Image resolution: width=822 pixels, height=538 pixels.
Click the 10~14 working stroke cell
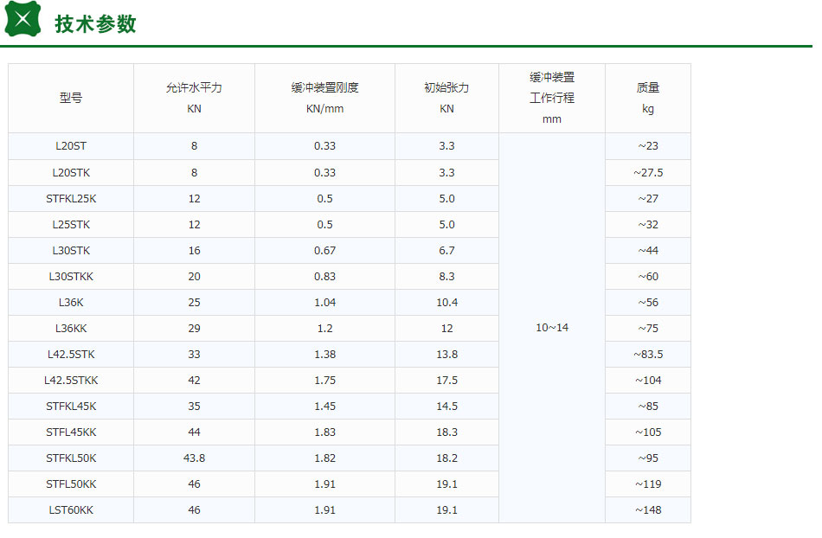552,328
